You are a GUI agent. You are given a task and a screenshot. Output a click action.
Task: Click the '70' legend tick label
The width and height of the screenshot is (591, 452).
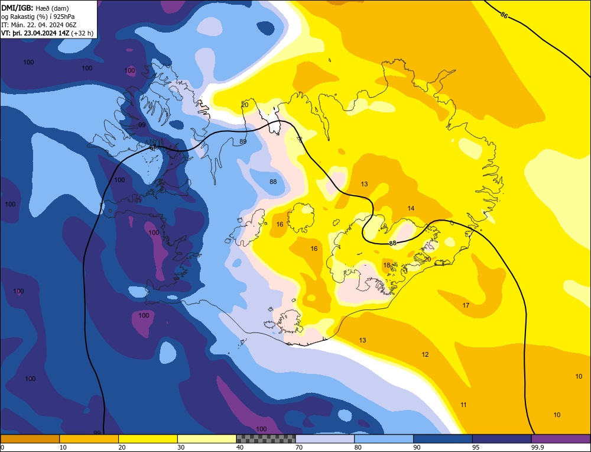299,447
